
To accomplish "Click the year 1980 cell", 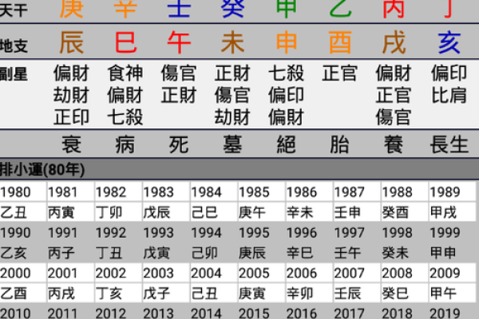I will (23, 192).
